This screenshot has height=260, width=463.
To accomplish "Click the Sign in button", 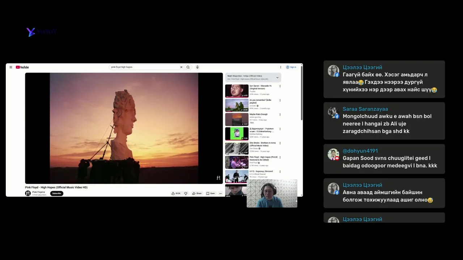I will coord(291,67).
